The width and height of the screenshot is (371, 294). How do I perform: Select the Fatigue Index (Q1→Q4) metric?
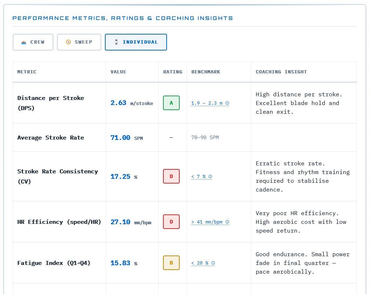tap(54, 263)
